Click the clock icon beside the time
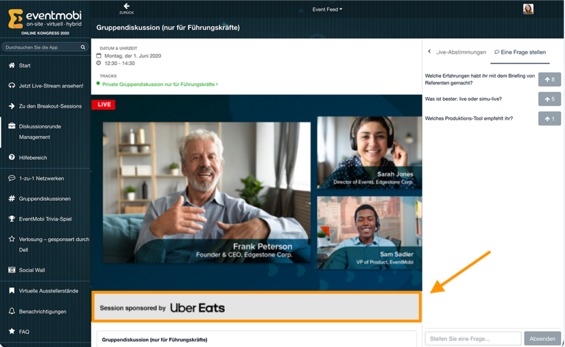Image resolution: width=565 pixels, height=347 pixels. coord(99,63)
